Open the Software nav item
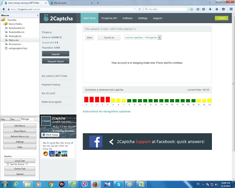 (x=127, y=18)
